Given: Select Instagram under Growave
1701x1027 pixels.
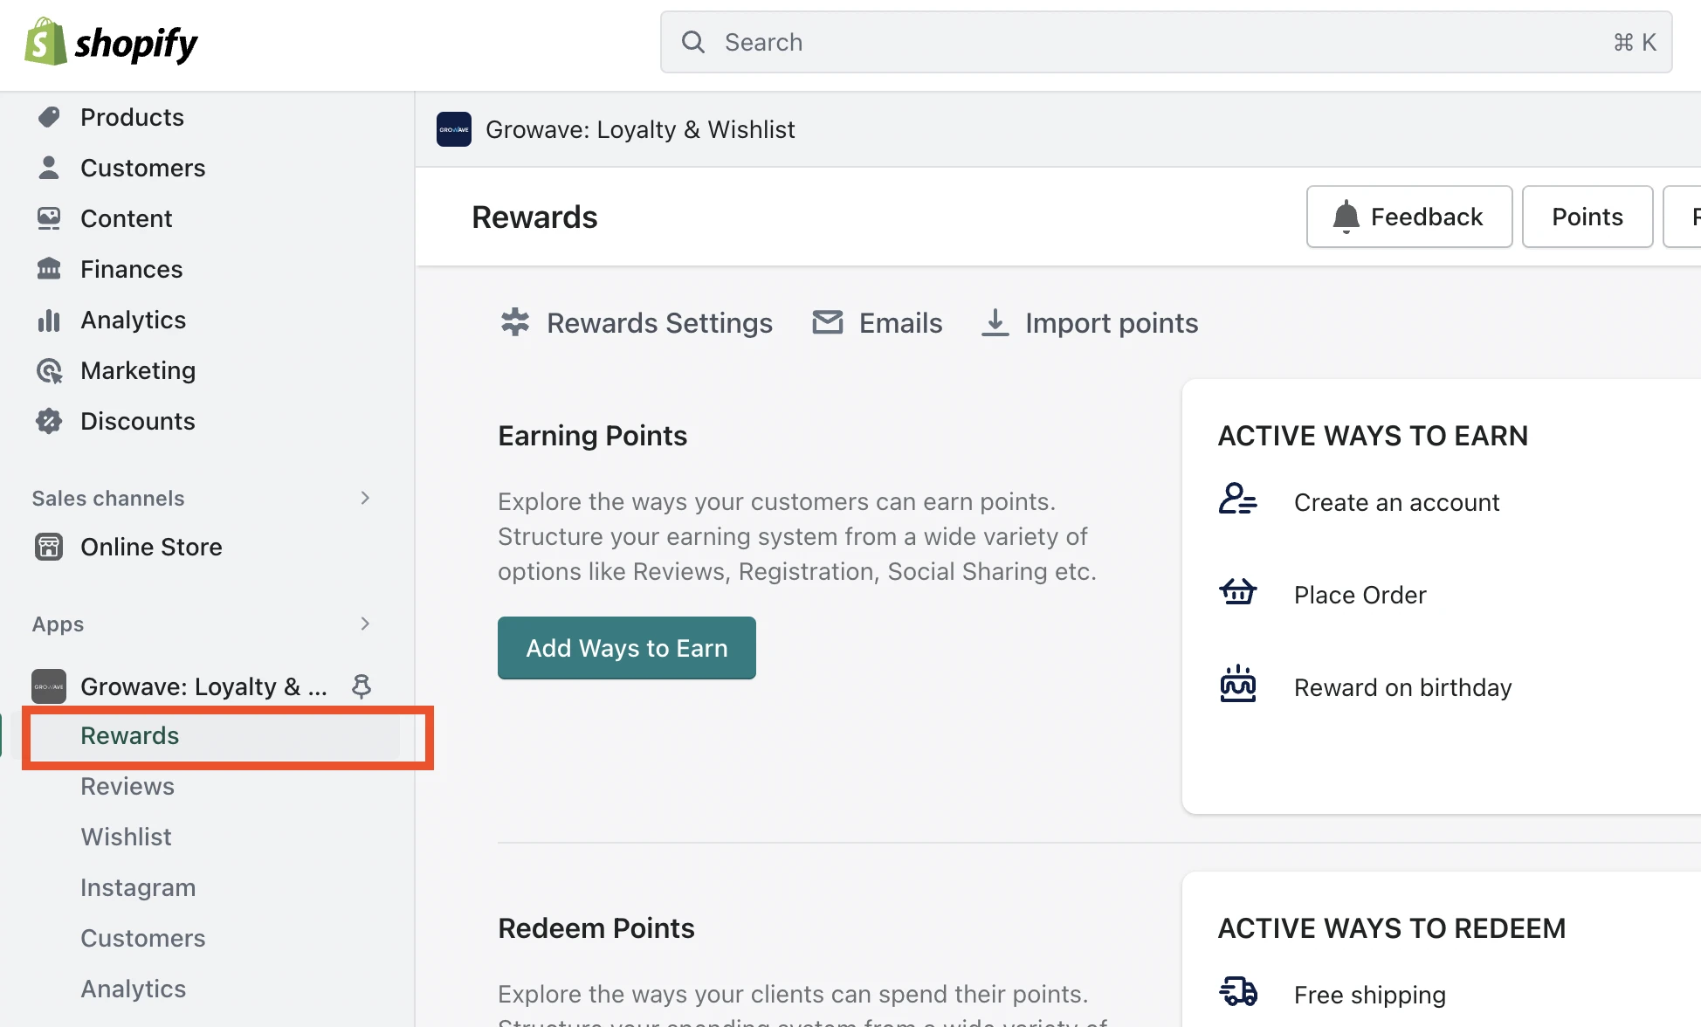Looking at the screenshot, I should (x=138, y=887).
